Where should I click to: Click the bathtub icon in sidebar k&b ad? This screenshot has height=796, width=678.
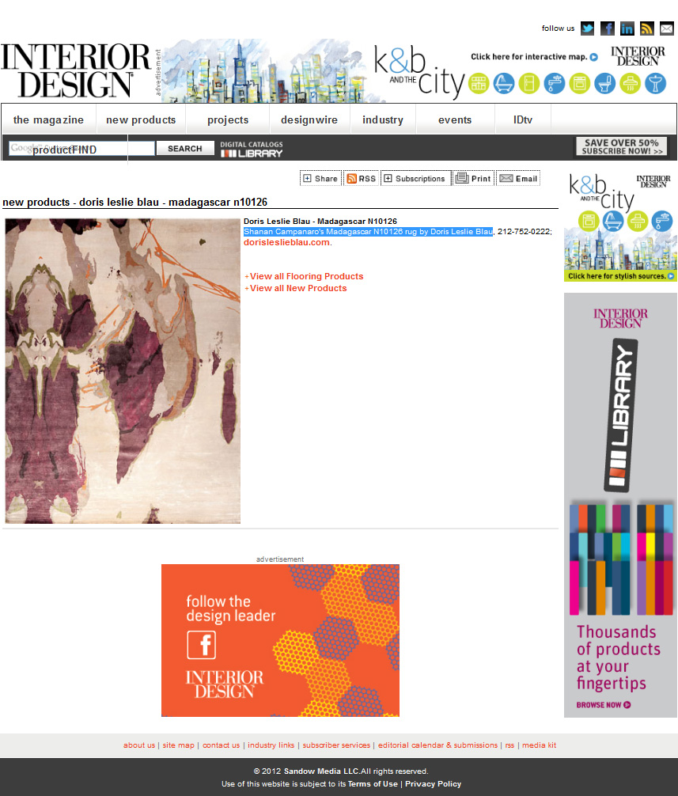coord(613,222)
